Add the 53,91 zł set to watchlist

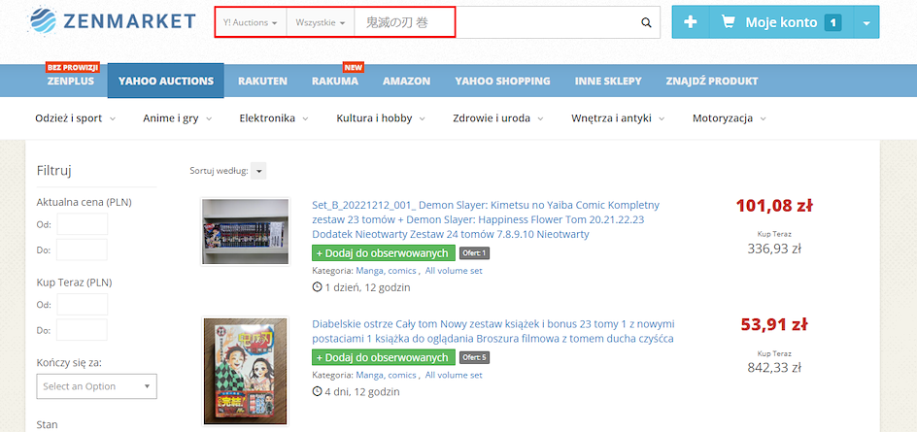[384, 357]
